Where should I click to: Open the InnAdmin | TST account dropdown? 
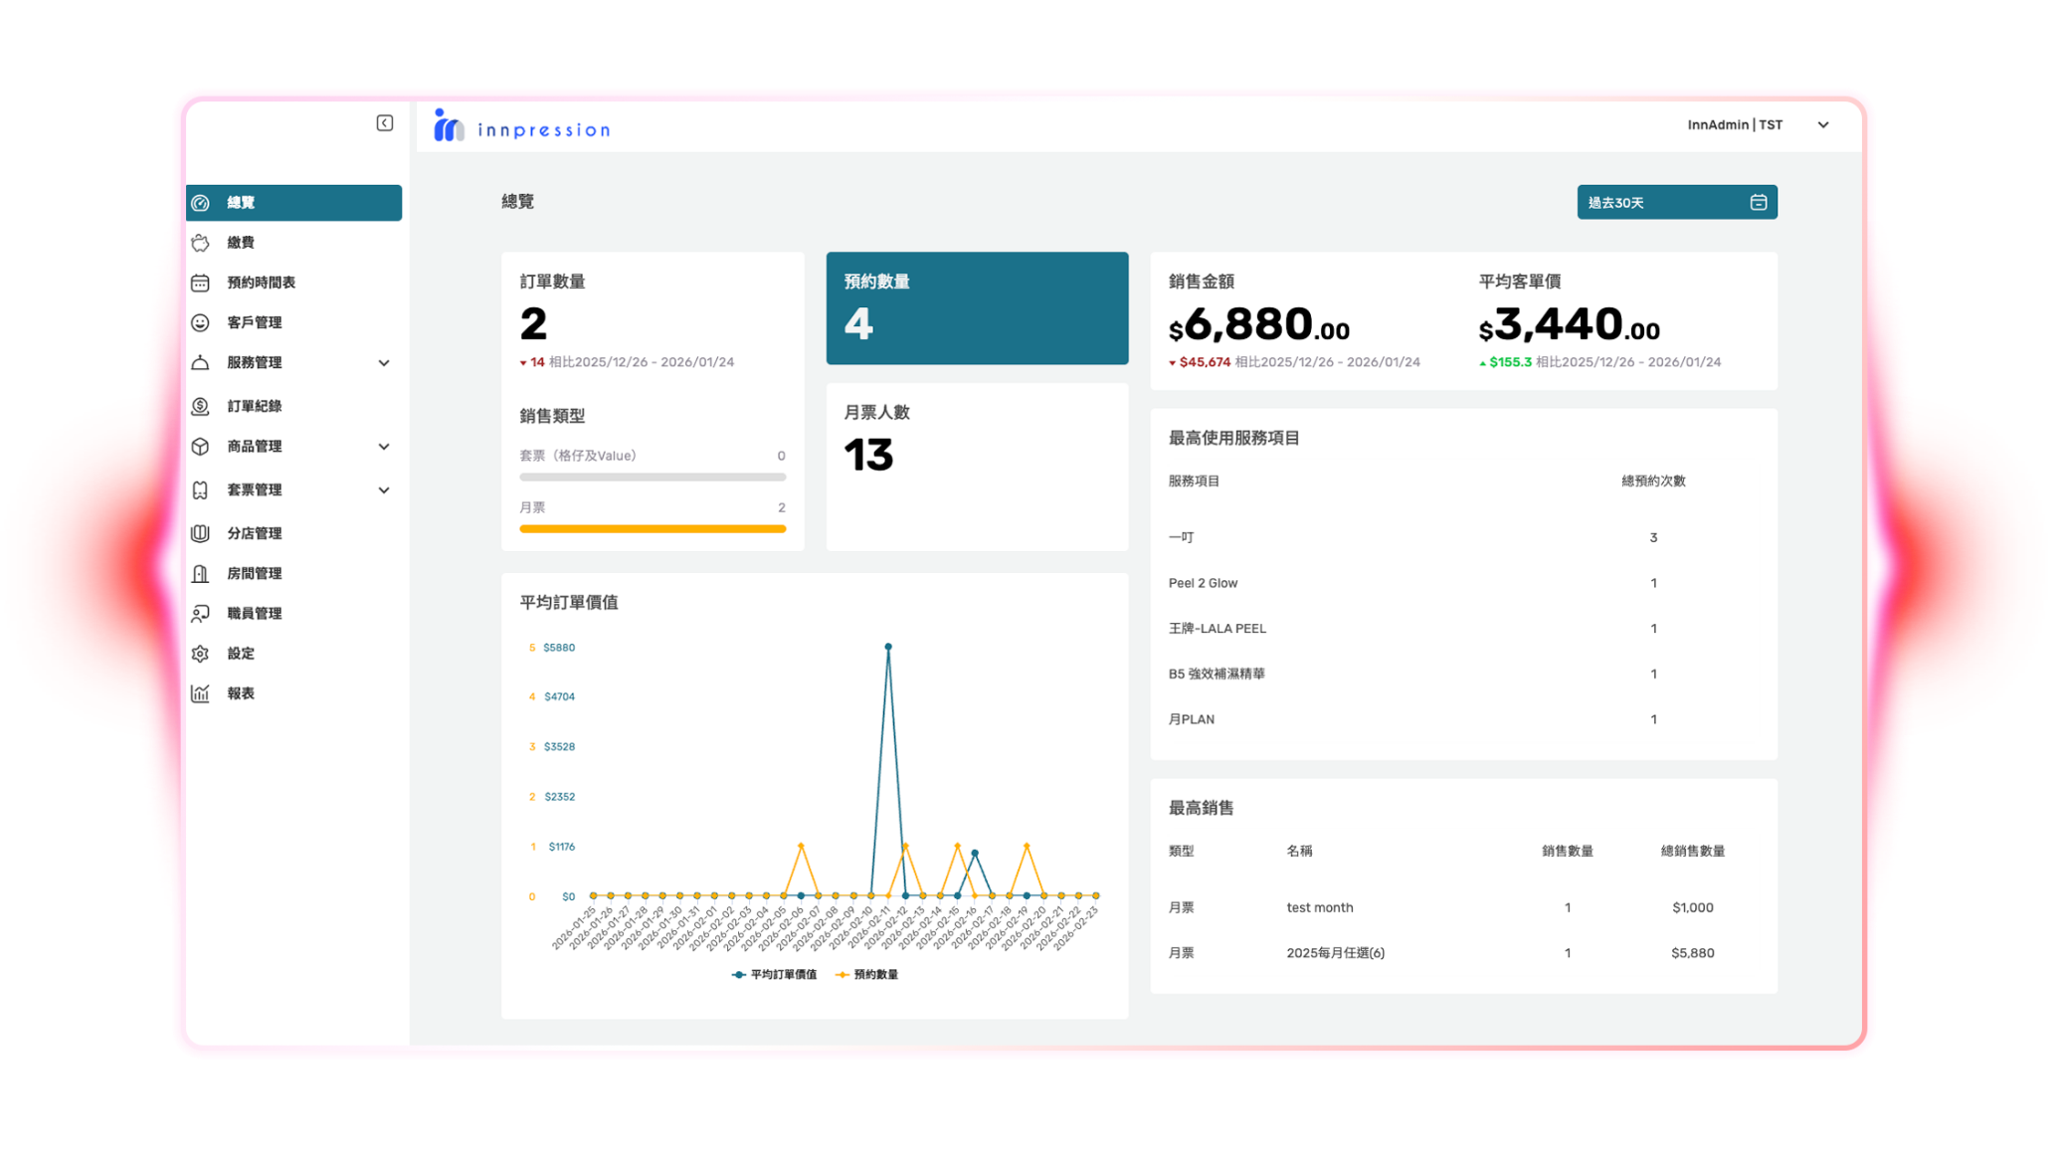(x=1822, y=125)
